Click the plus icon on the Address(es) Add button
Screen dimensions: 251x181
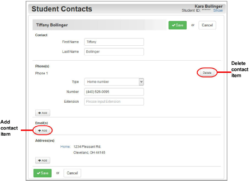(x=39, y=160)
